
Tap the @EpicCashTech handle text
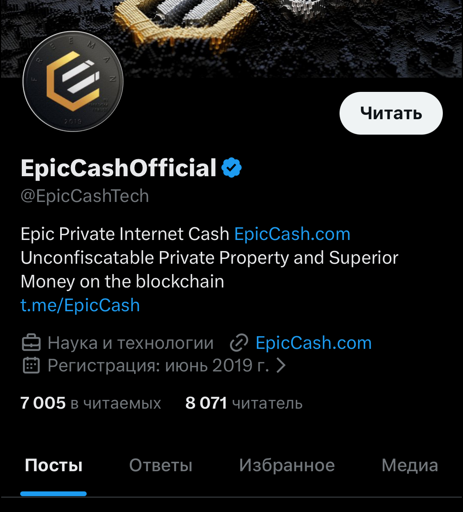coord(85,196)
